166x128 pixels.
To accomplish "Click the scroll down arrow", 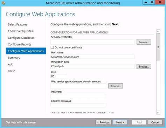I will [x=158, y=113].
